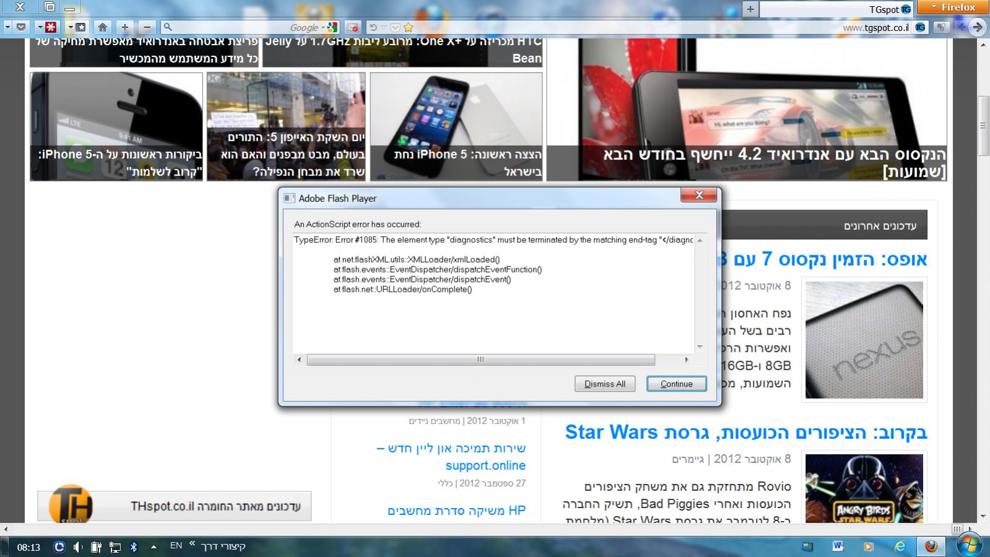Click the volume speaker tray icon
990x557 pixels.
coord(77,547)
